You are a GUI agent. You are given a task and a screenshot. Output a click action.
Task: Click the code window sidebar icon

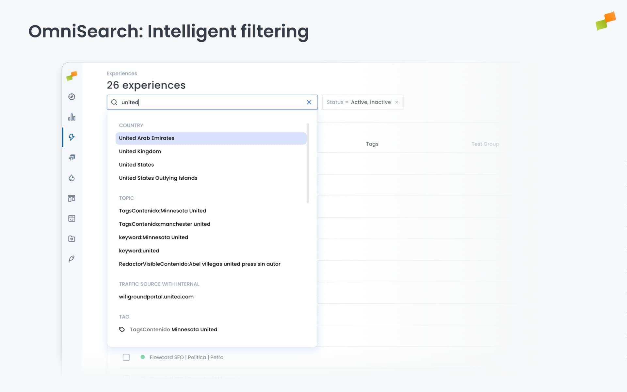[72, 219]
